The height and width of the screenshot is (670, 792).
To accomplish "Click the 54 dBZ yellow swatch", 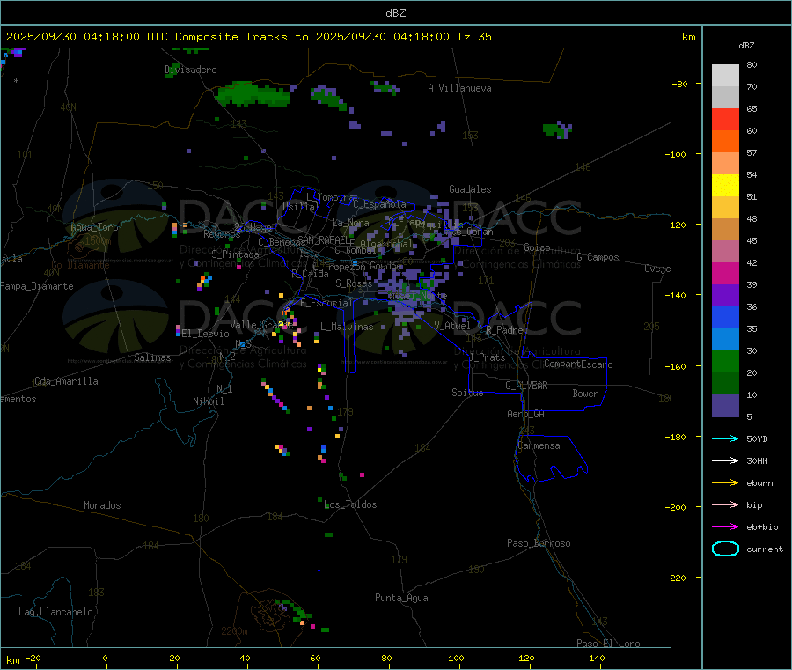I will [x=725, y=186].
